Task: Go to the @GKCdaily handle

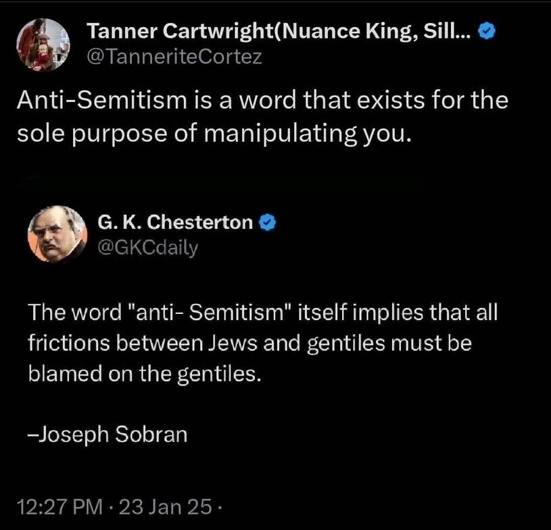Action: (x=148, y=248)
